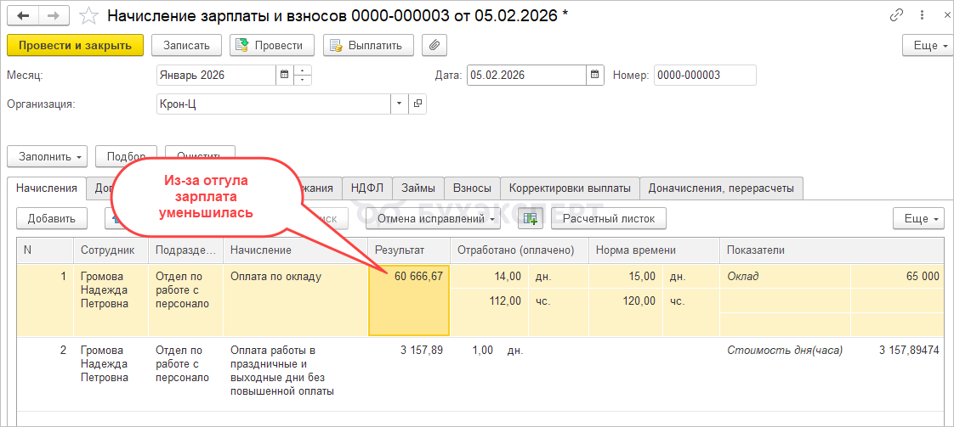Select the result cell 60 666,67

409,300
